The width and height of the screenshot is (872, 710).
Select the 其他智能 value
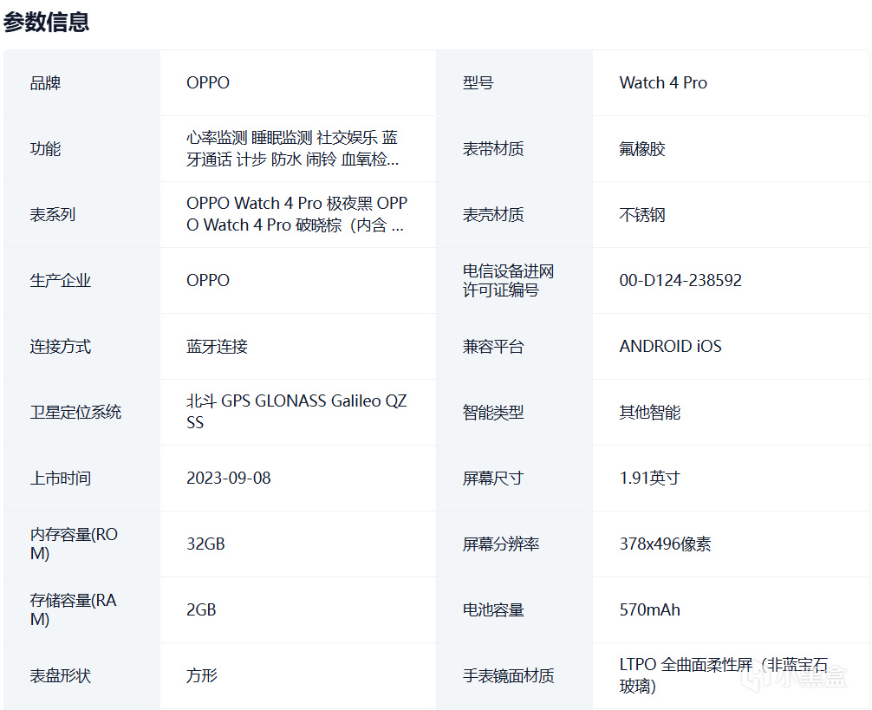[650, 412]
